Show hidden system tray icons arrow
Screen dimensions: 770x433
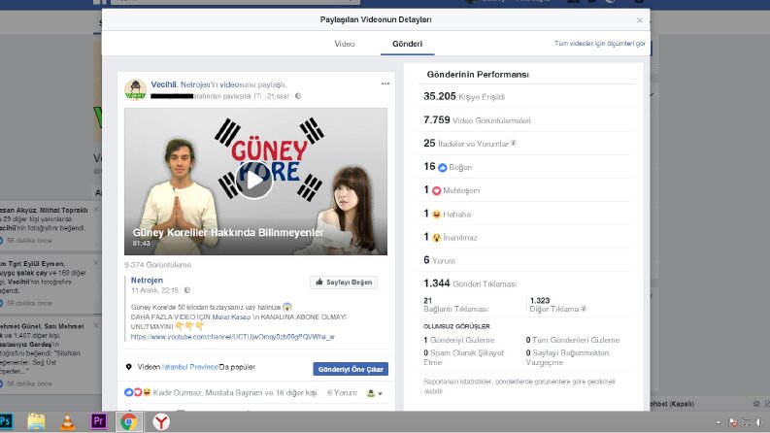pos(718,422)
